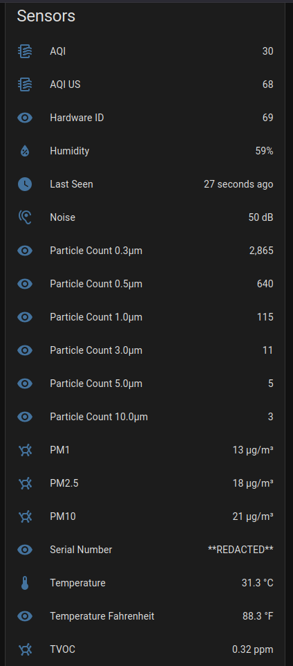Click the temperature reading 31.3 °C

[x=257, y=583]
